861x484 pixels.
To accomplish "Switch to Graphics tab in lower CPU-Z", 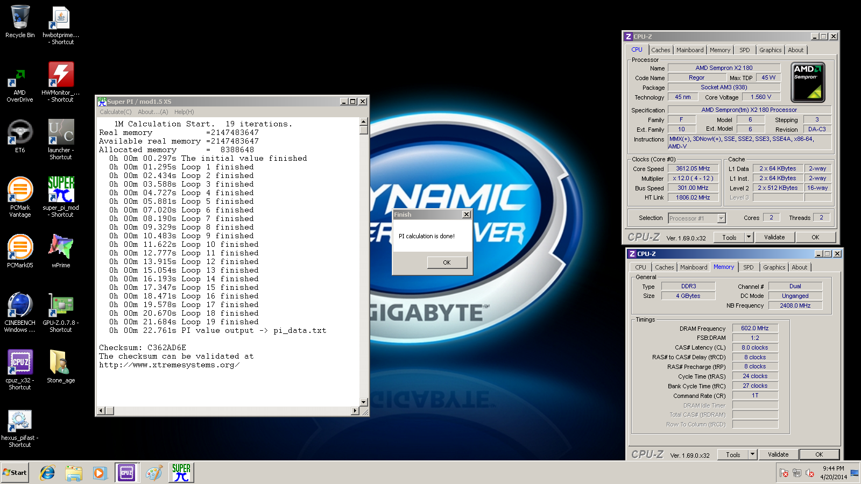I will 774,267.
